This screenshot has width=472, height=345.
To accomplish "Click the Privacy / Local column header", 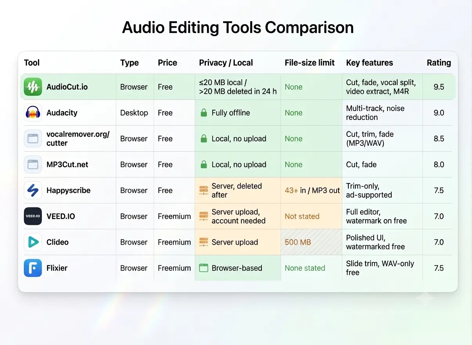I will pos(226,63).
